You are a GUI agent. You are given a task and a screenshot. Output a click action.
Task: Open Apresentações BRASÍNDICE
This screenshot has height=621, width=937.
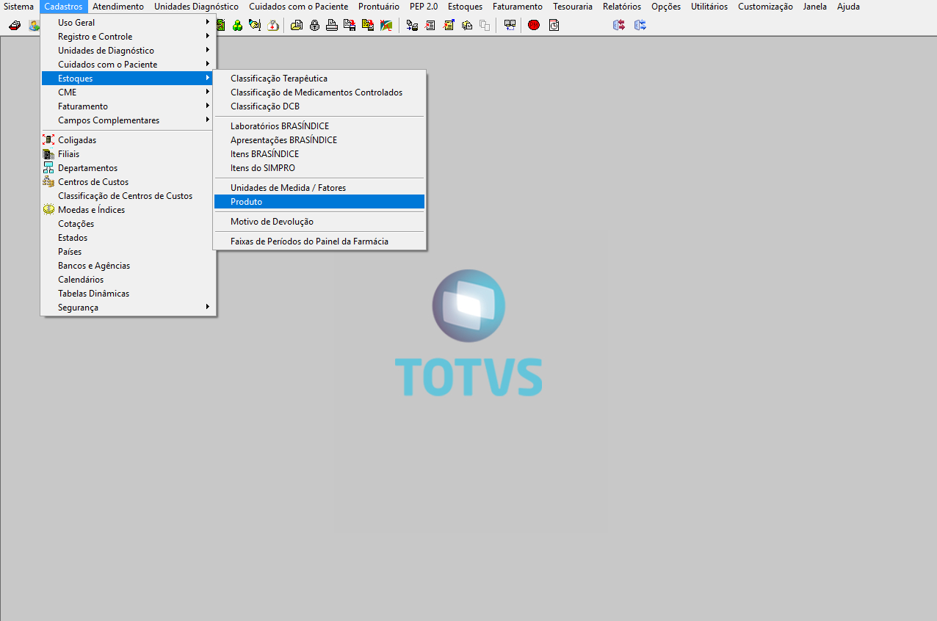(x=319, y=139)
